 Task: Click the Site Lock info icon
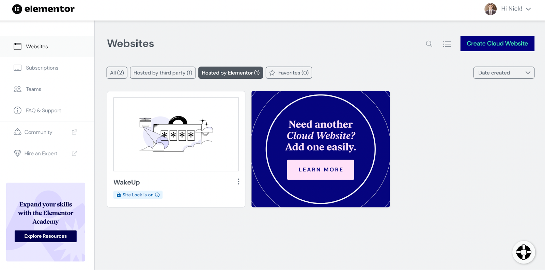click(x=157, y=195)
